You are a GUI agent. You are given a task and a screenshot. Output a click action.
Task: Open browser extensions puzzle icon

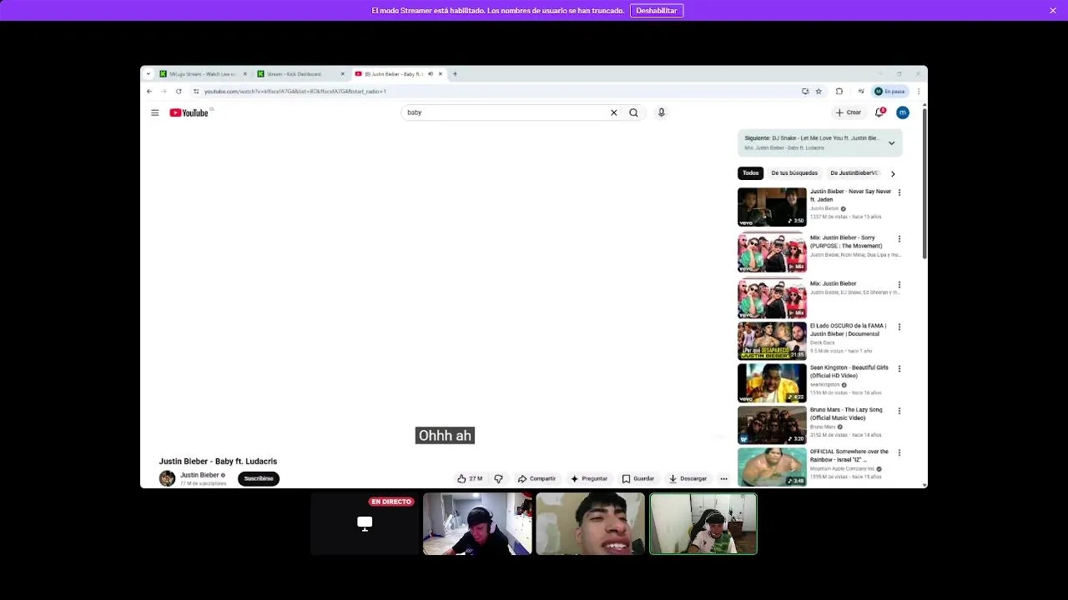(x=839, y=91)
